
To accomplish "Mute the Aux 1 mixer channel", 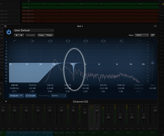I will coord(91,129).
